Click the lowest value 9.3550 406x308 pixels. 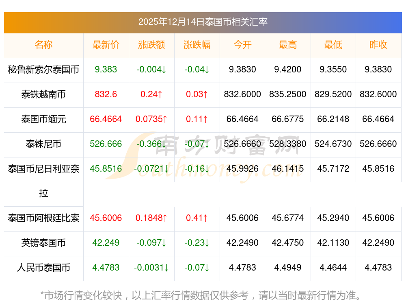point(333,69)
